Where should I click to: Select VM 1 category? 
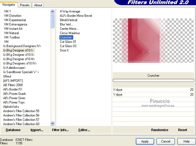pyautogui.click(x=7, y=11)
